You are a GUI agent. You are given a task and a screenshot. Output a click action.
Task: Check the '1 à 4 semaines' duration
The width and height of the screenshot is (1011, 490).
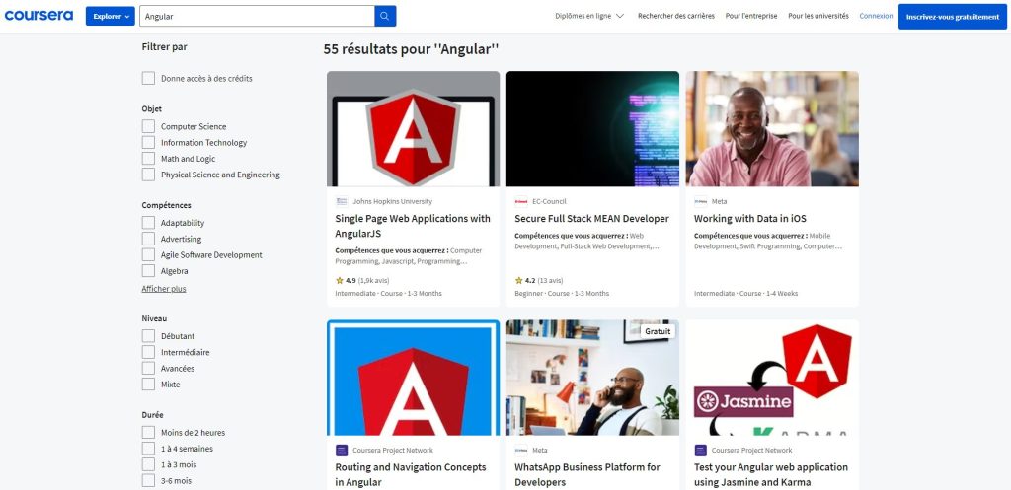pyautogui.click(x=148, y=449)
